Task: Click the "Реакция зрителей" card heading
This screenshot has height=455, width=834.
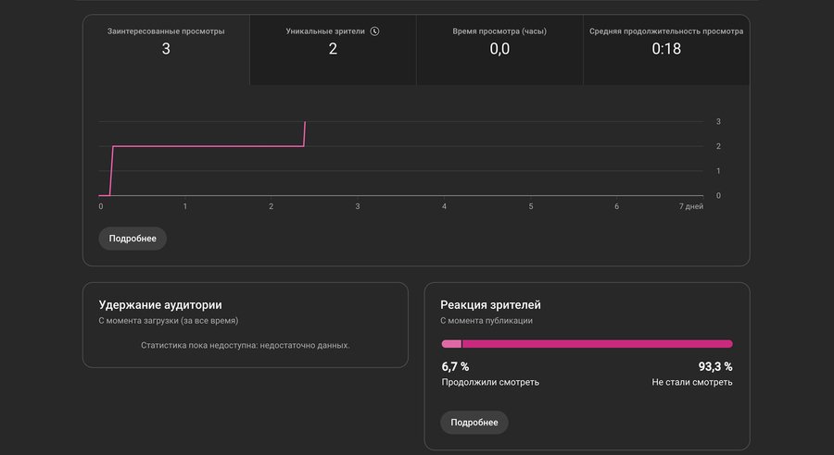Action: click(x=490, y=304)
